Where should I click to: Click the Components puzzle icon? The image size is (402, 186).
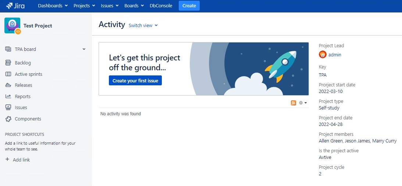(8, 119)
